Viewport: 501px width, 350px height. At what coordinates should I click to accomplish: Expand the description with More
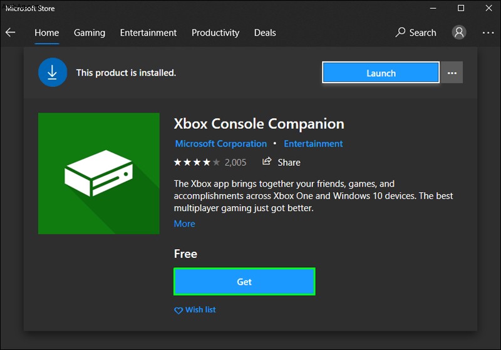coord(184,224)
